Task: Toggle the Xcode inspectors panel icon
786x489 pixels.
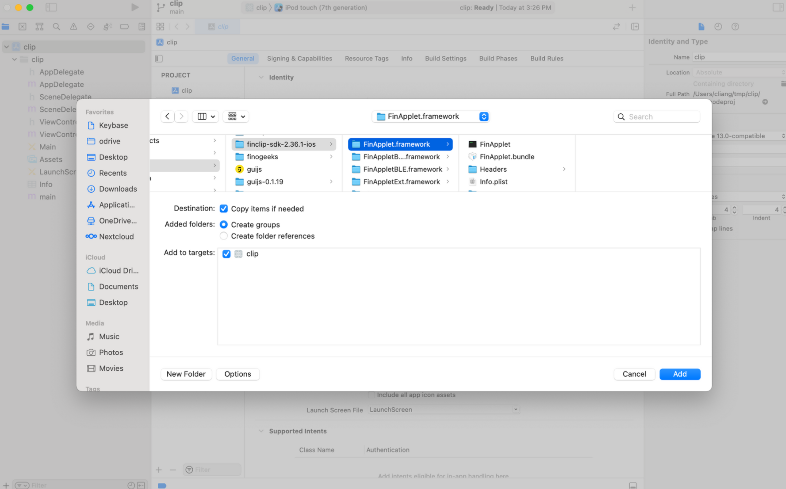Action: (778, 7)
